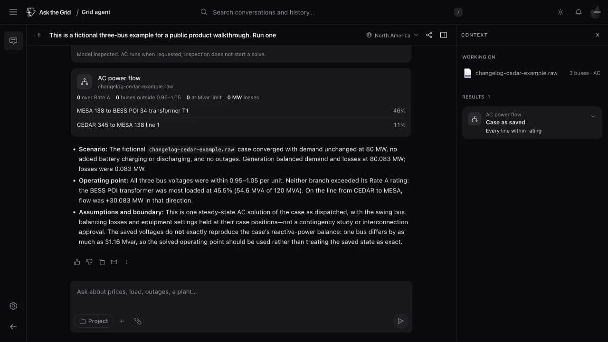
Task: Open the notifications bell
Action: coord(579,12)
